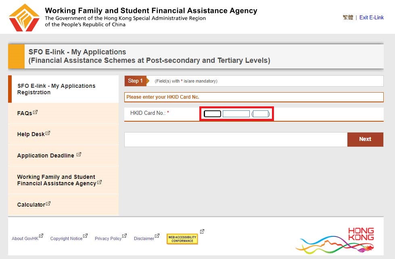
Task: Open the Privacy Policy footer link
Action: pos(108,238)
